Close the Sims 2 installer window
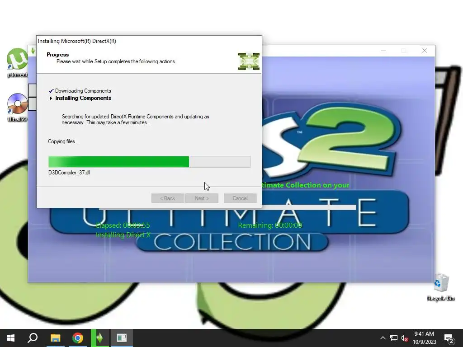Viewport: 463px width, 347px height. pos(425,51)
